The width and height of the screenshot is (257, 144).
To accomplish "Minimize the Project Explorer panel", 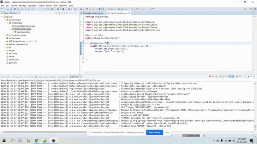I will tap(73, 13).
